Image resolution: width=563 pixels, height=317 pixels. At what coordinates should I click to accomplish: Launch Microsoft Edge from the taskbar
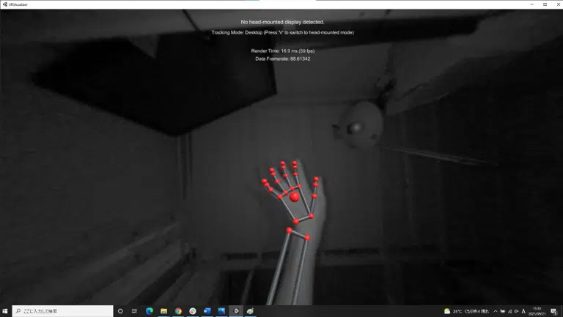[149, 311]
